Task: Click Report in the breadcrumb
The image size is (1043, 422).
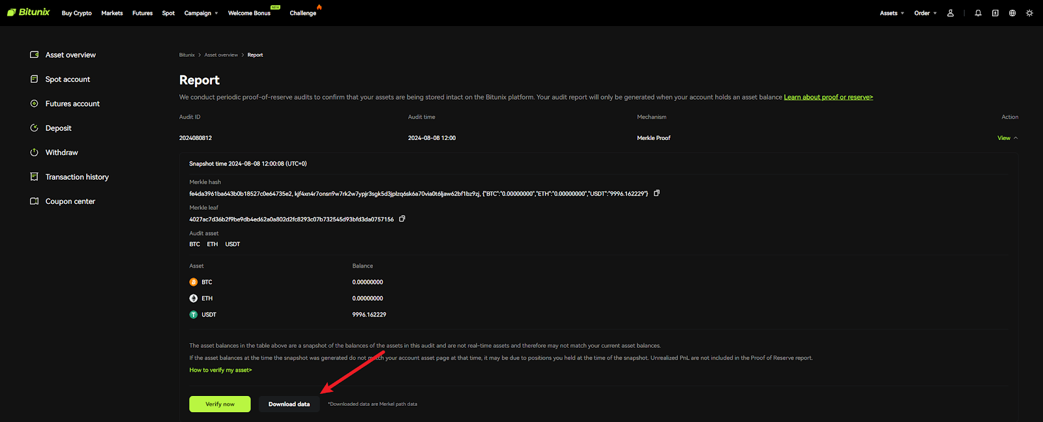Action: point(256,55)
